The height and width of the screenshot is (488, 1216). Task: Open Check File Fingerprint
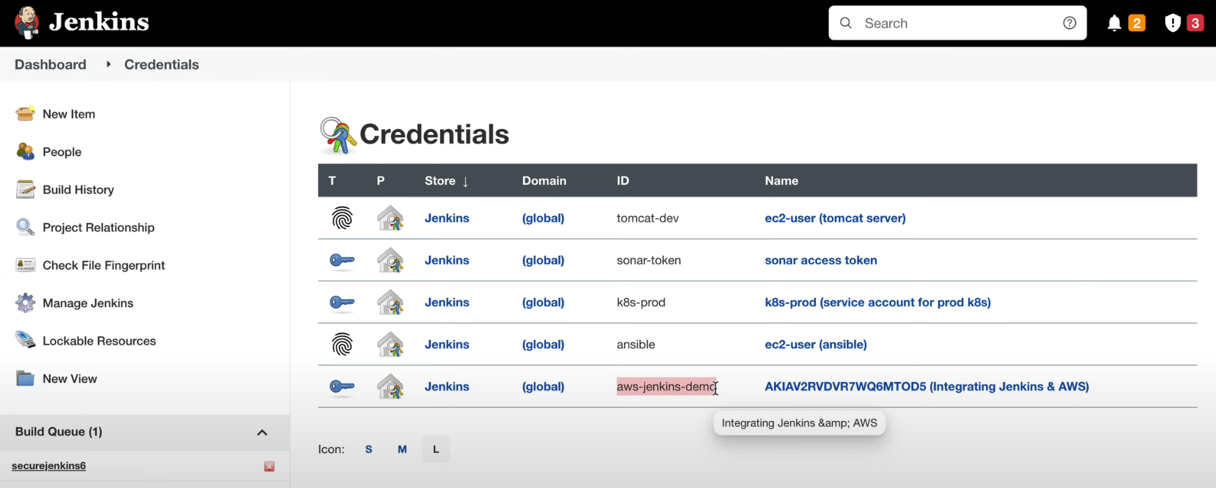coord(104,265)
